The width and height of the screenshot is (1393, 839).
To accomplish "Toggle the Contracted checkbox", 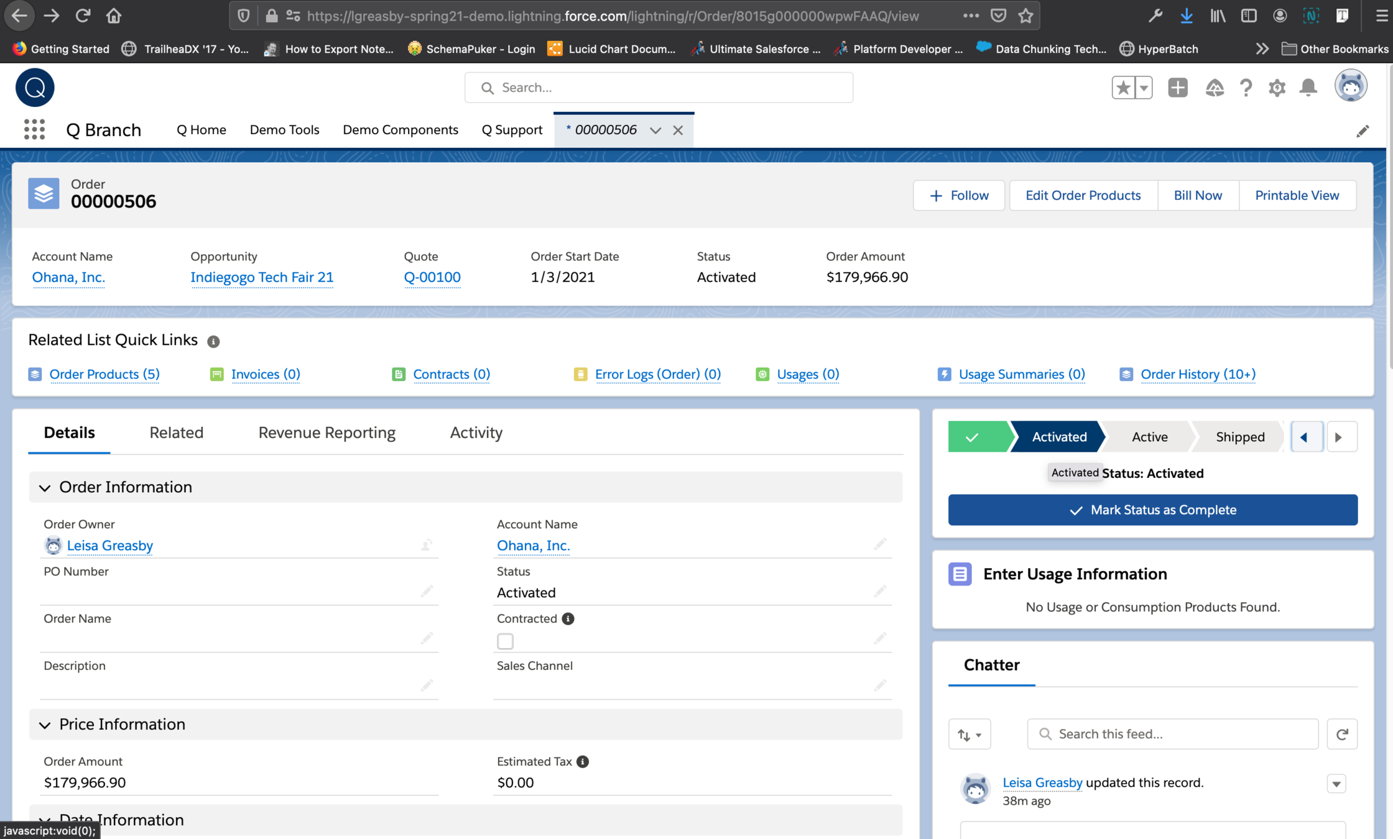I will (505, 641).
